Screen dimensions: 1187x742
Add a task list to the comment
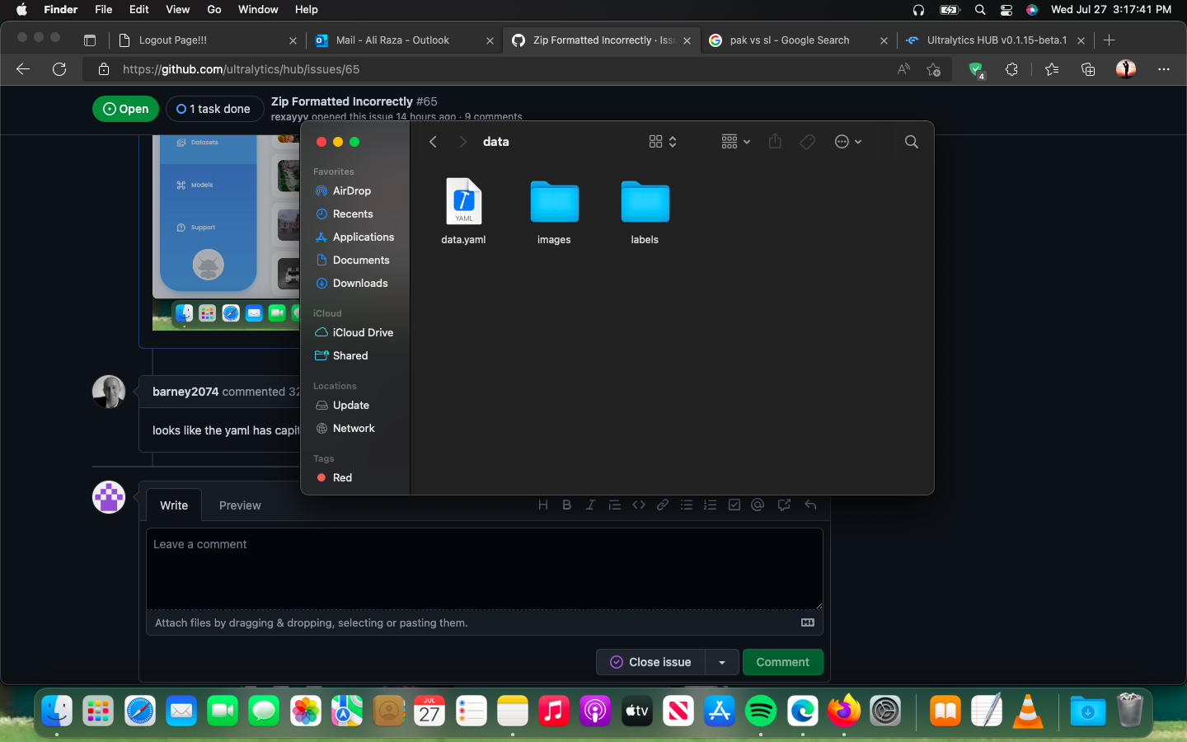click(x=734, y=504)
